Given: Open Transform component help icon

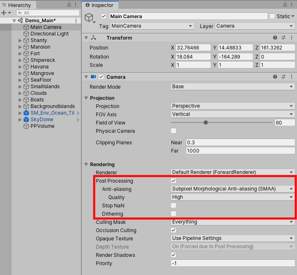Looking at the screenshot, I should (x=275, y=38).
